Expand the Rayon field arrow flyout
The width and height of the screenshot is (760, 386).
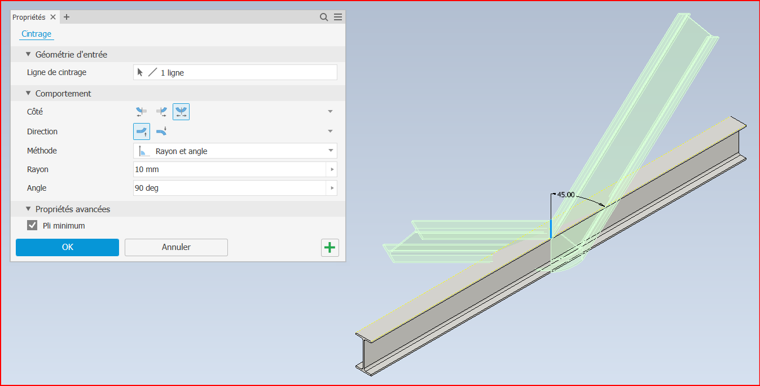332,169
